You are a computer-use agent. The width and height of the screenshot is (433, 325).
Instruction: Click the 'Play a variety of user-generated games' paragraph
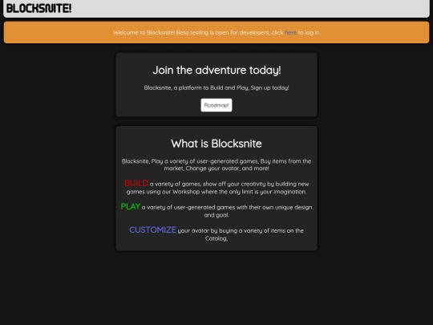tap(216, 165)
